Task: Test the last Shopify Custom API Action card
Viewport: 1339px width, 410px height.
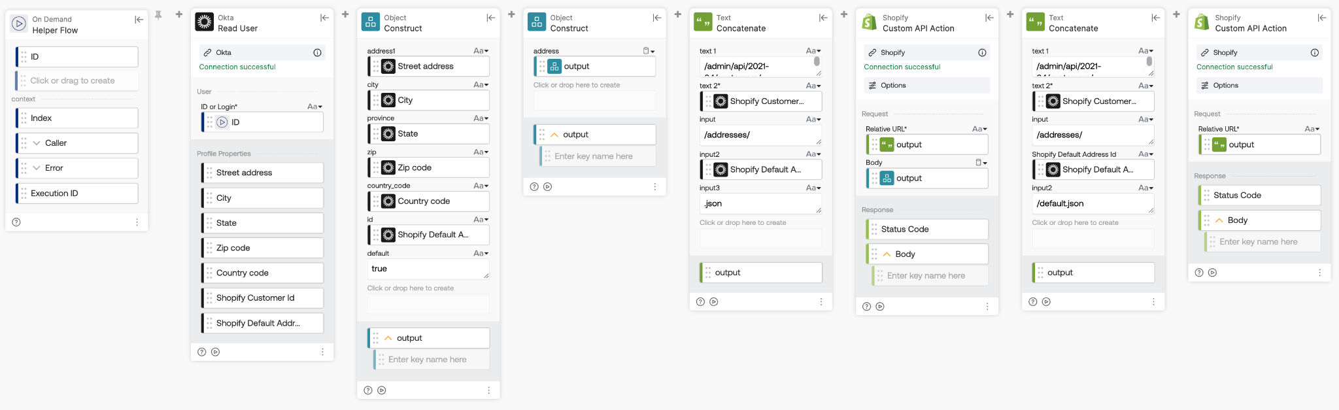Action: pos(1213,273)
